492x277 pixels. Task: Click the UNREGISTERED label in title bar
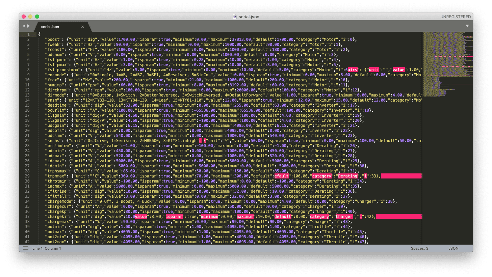[455, 17]
